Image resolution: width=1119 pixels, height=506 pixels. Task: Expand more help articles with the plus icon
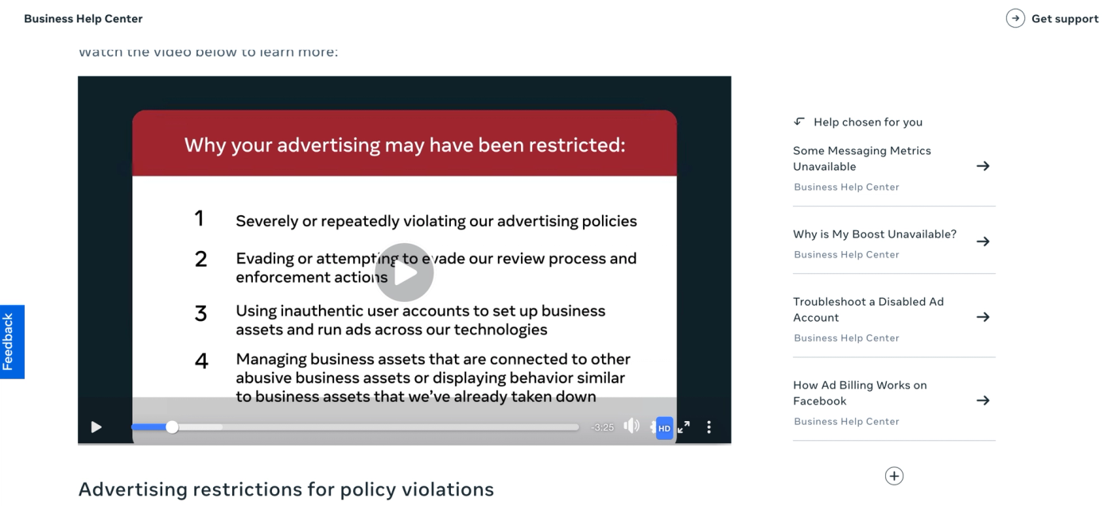(x=894, y=476)
